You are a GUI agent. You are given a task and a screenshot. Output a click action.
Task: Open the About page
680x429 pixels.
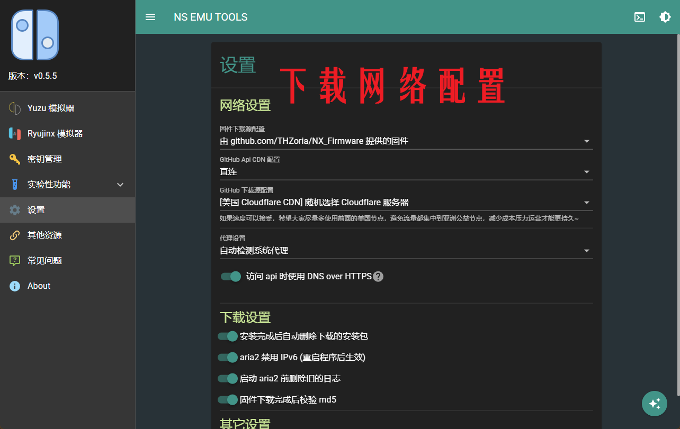point(38,286)
